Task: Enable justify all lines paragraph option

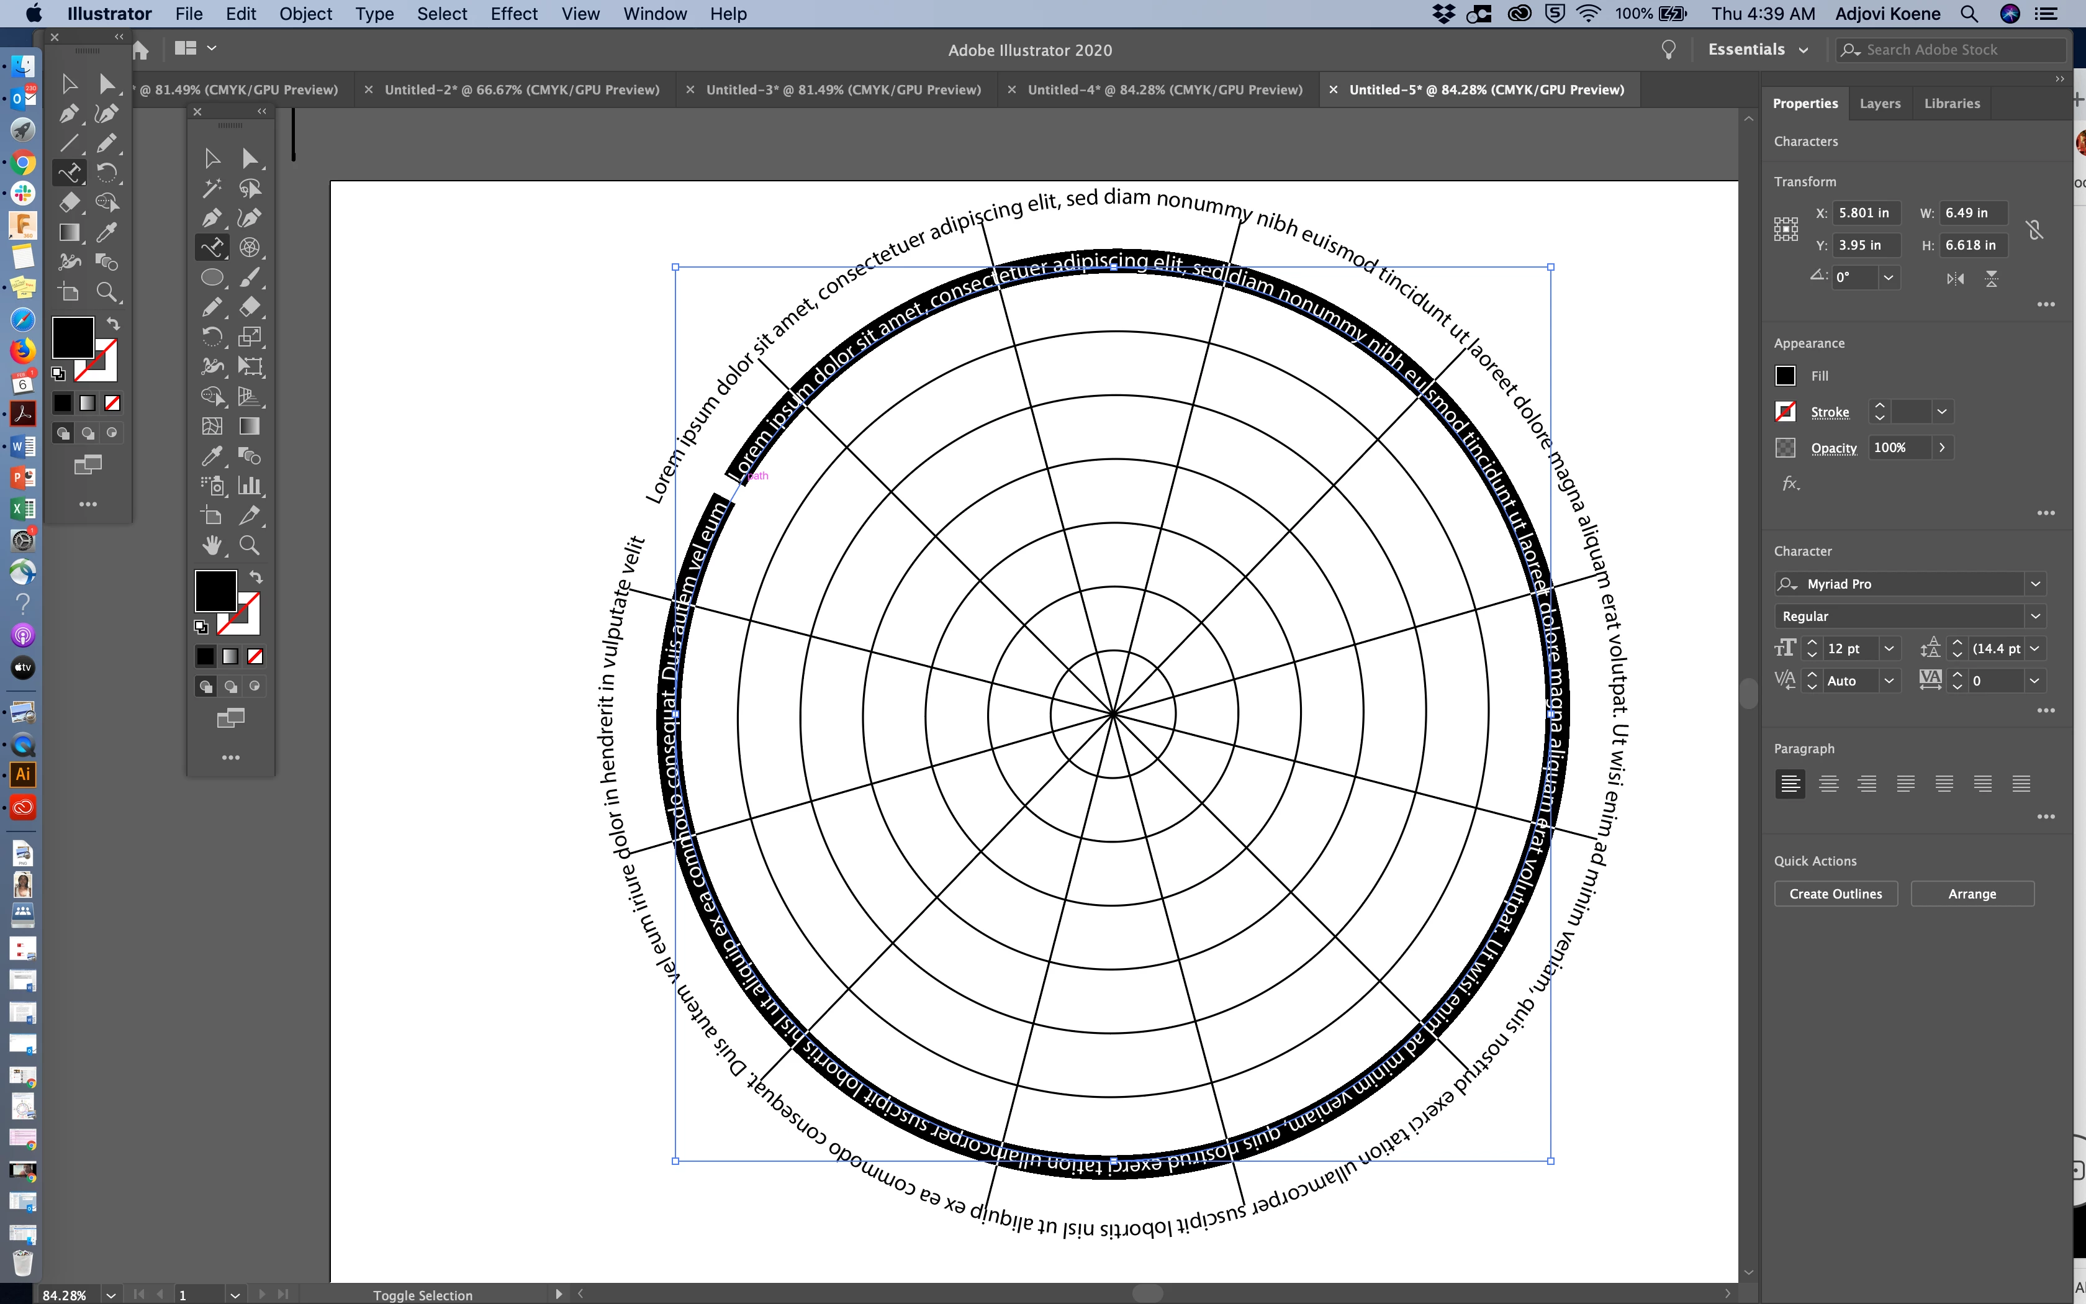Action: 2021,784
